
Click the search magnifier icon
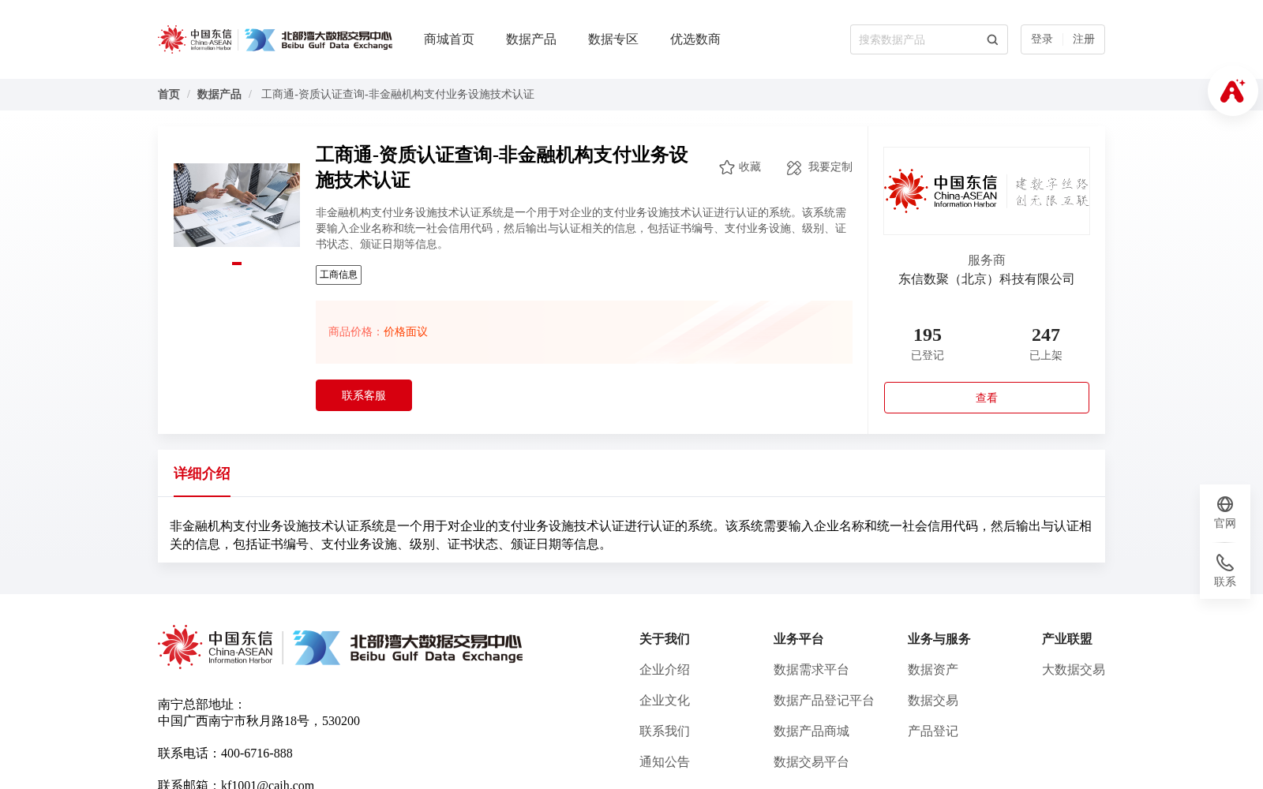[992, 39]
